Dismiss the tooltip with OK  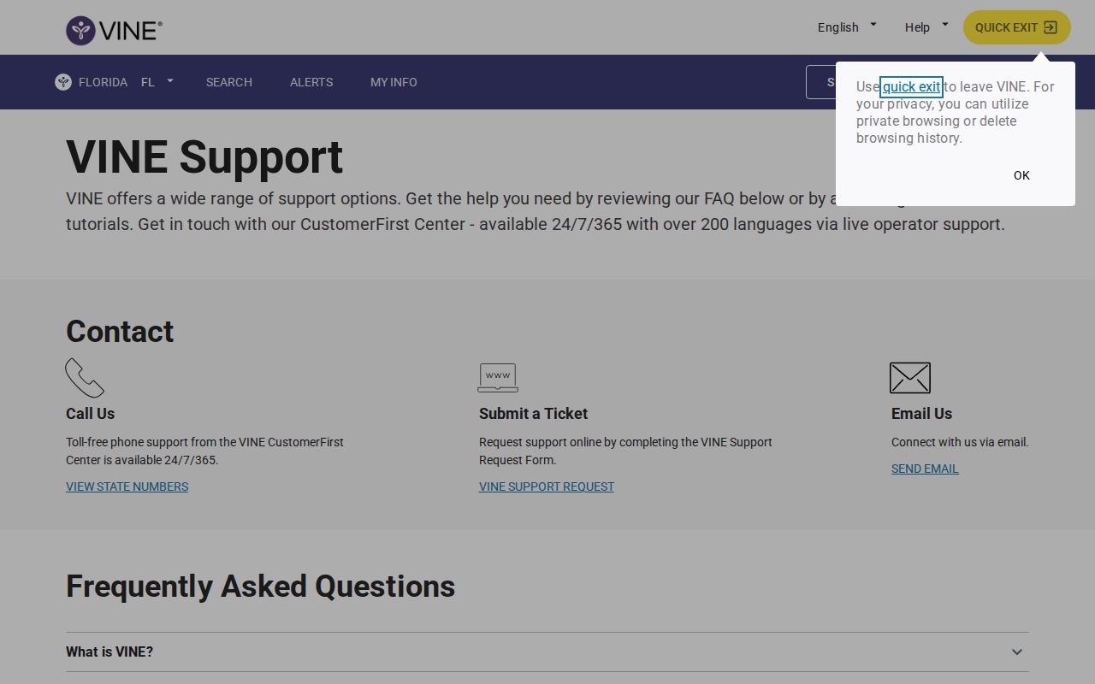[x=1021, y=175]
